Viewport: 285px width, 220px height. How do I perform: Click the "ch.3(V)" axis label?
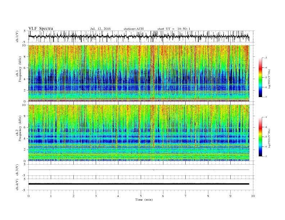tap(17, 170)
